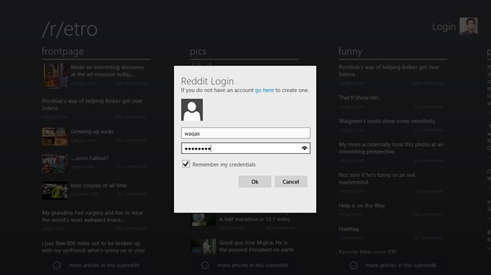This screenshot has height=275, width=491.
Task: Open 'i just flew 800 miles' post
Action: 93,247
